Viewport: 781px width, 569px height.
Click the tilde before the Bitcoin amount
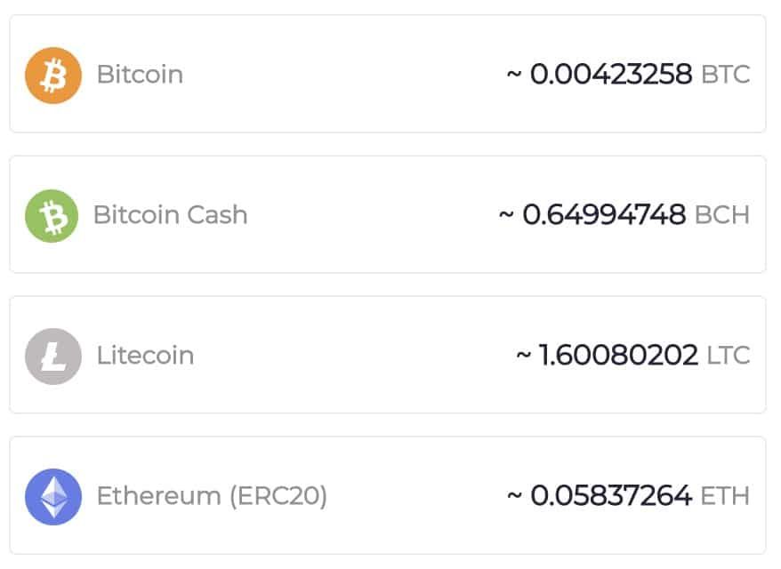513,76
